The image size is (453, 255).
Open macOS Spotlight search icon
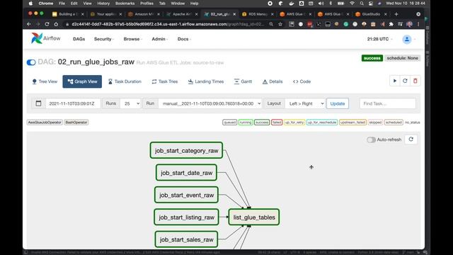pyautogui.click(x=362, y=4)
